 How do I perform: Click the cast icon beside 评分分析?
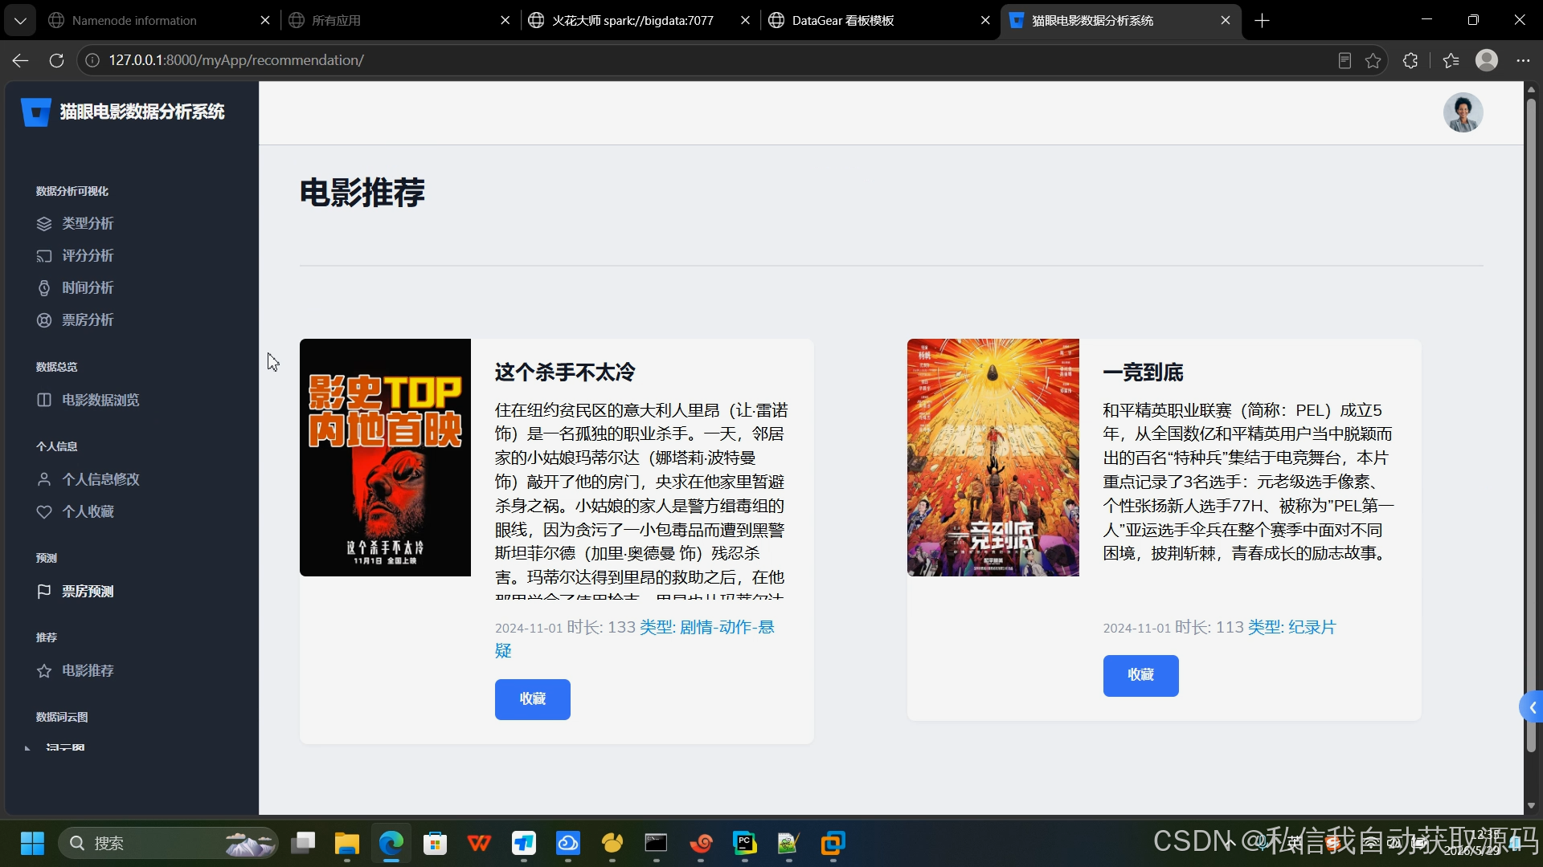coord(44,256)
